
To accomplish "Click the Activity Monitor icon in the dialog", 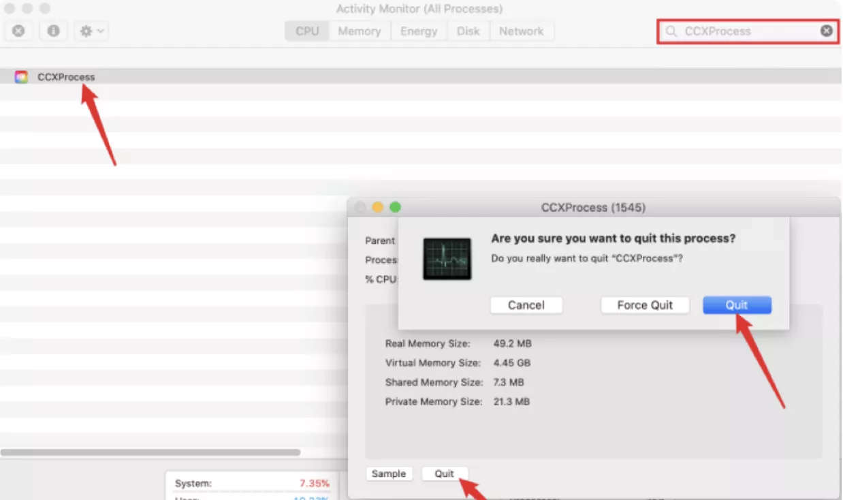I will point(447,259).
